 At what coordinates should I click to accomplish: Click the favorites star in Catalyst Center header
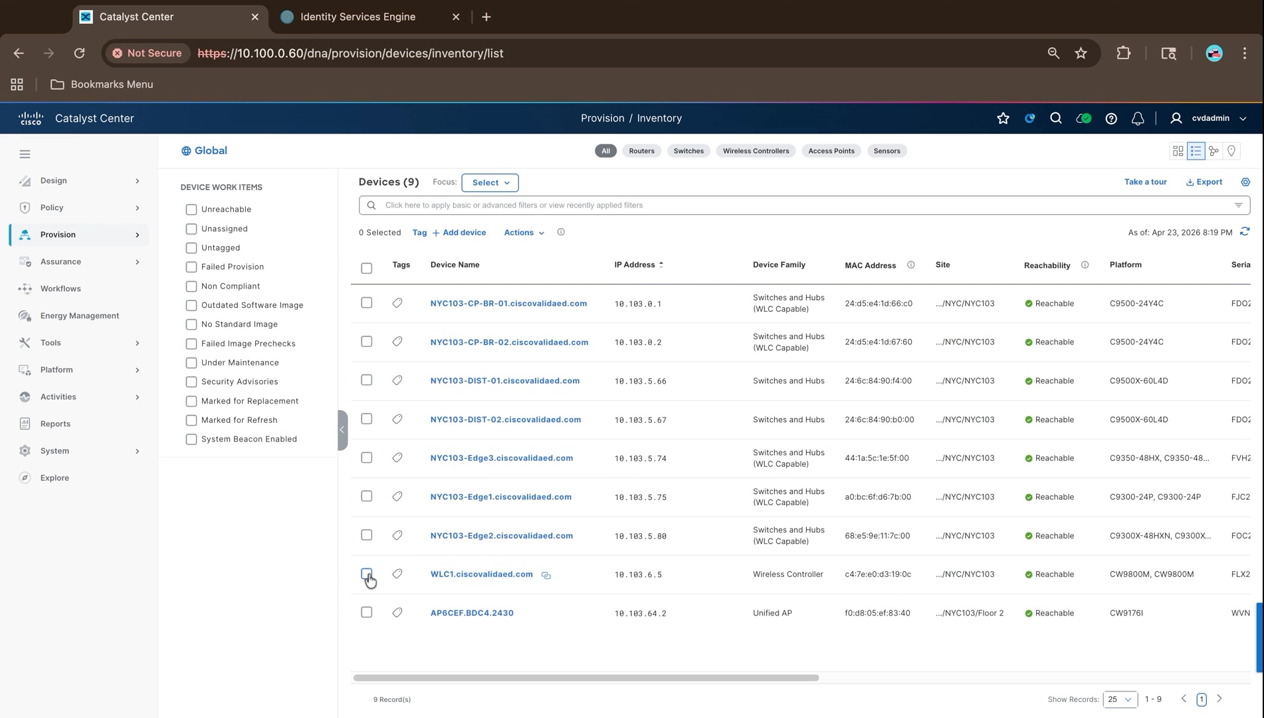(1003, 118)
